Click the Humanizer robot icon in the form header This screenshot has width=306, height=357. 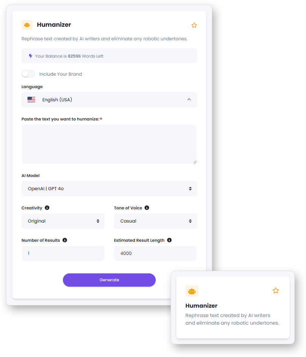27,25
